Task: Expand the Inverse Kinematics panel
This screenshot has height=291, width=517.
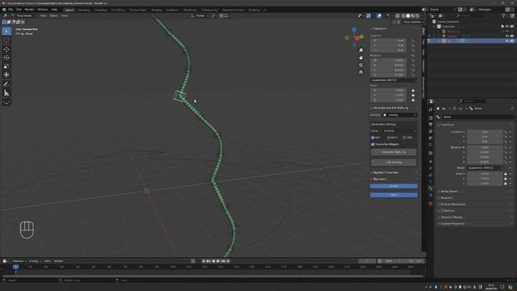Action: pos(452,205)
